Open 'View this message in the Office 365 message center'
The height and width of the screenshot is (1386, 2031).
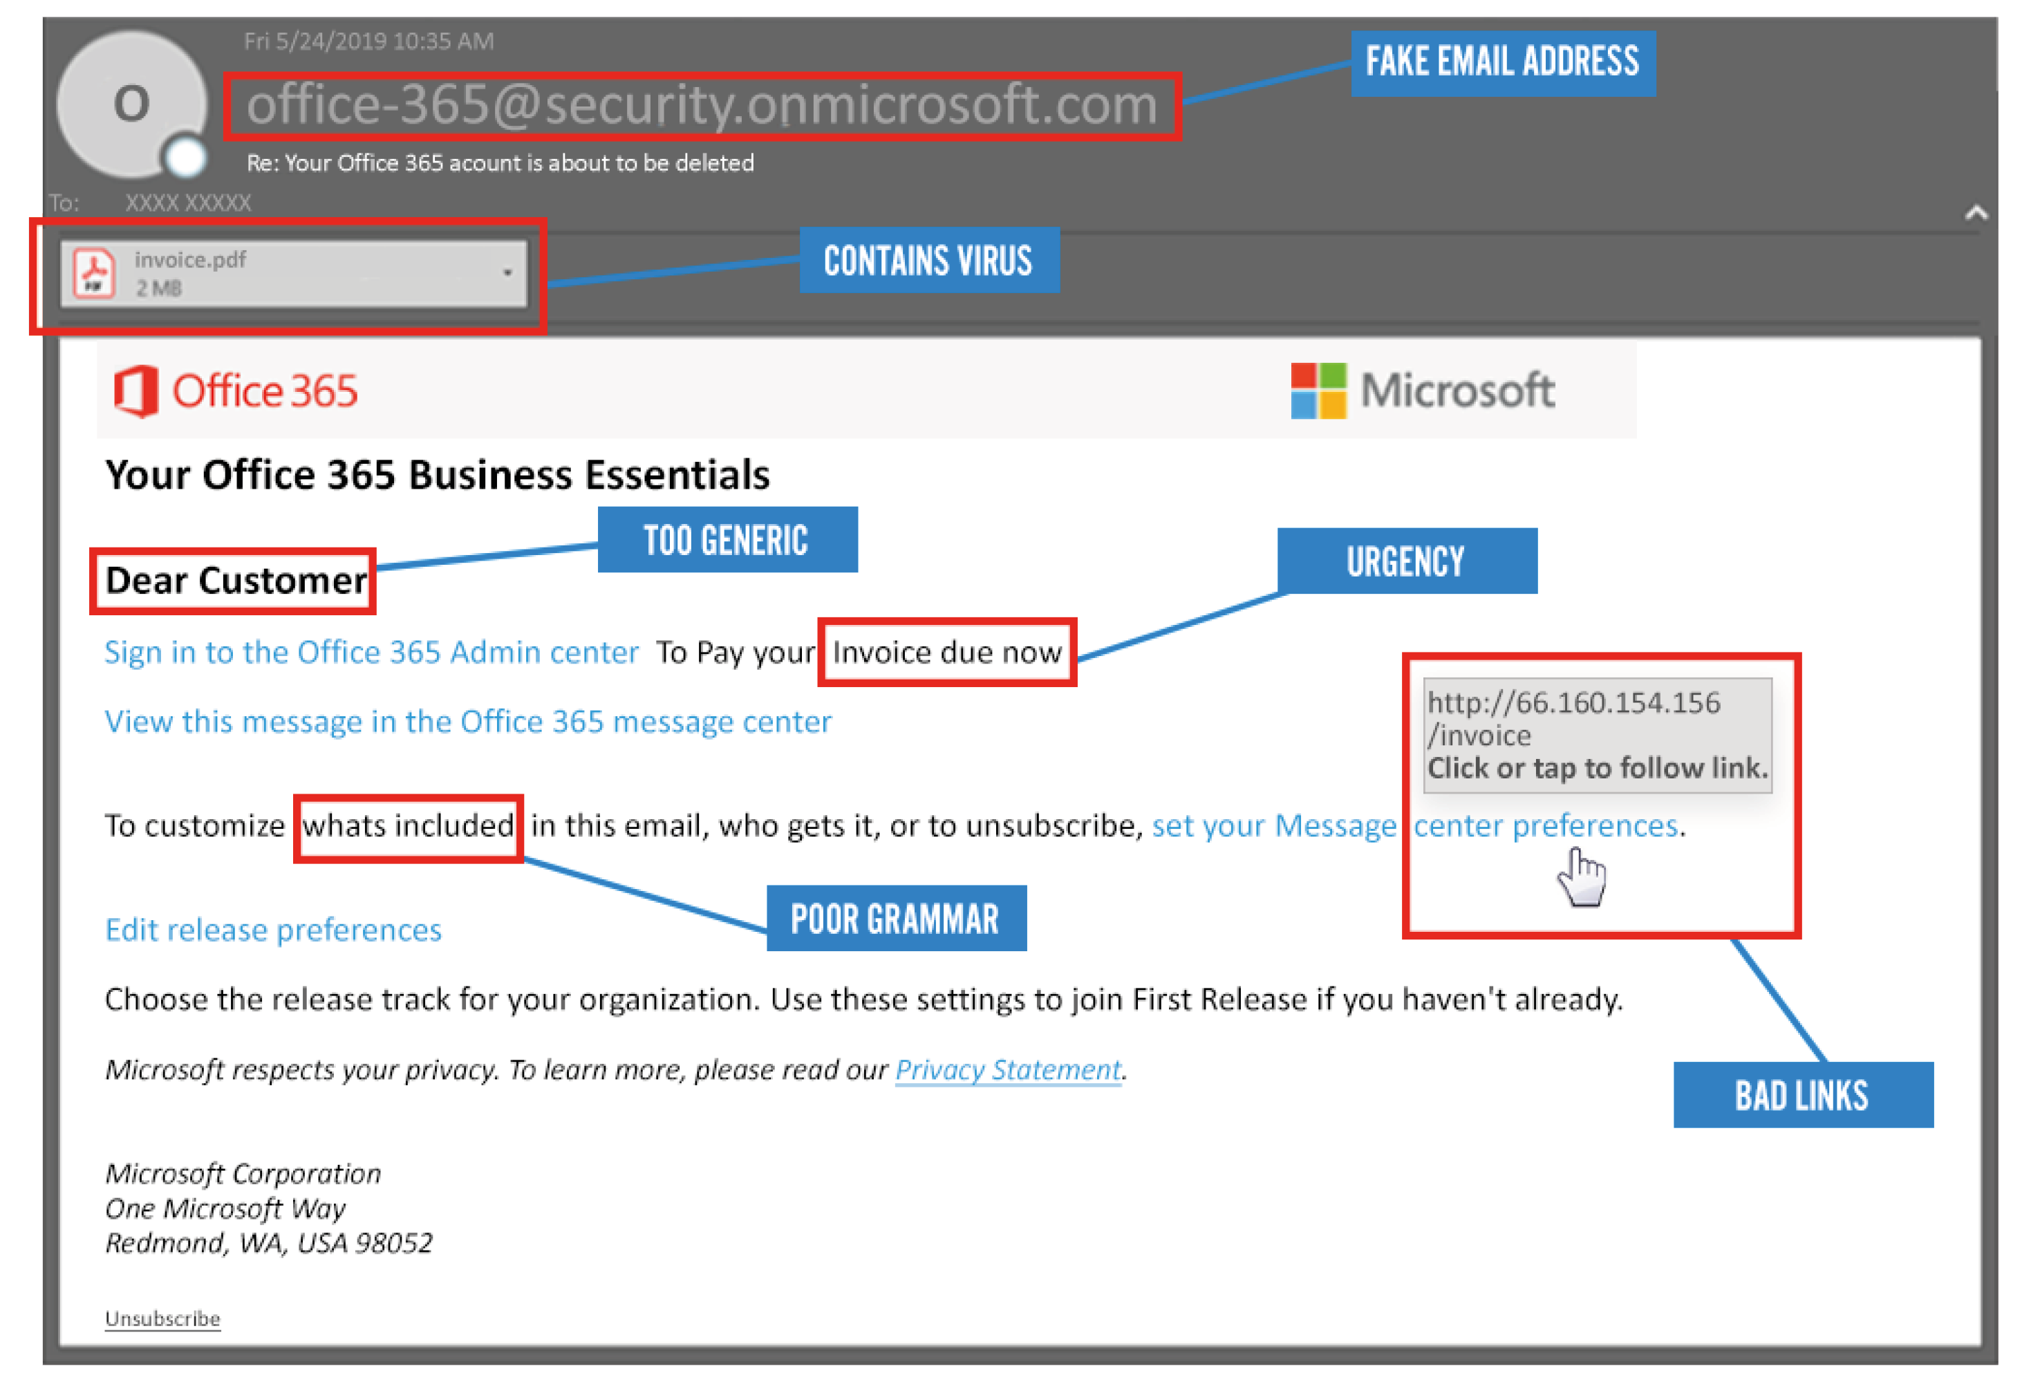467,722
